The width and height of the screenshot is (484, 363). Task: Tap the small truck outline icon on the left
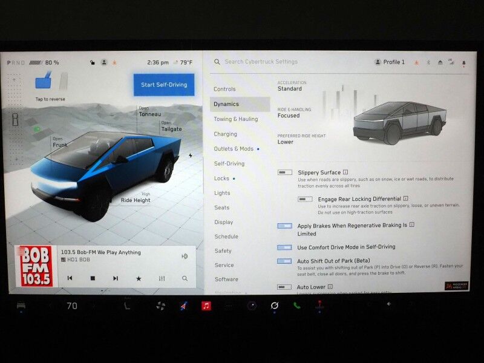[15, 119]
